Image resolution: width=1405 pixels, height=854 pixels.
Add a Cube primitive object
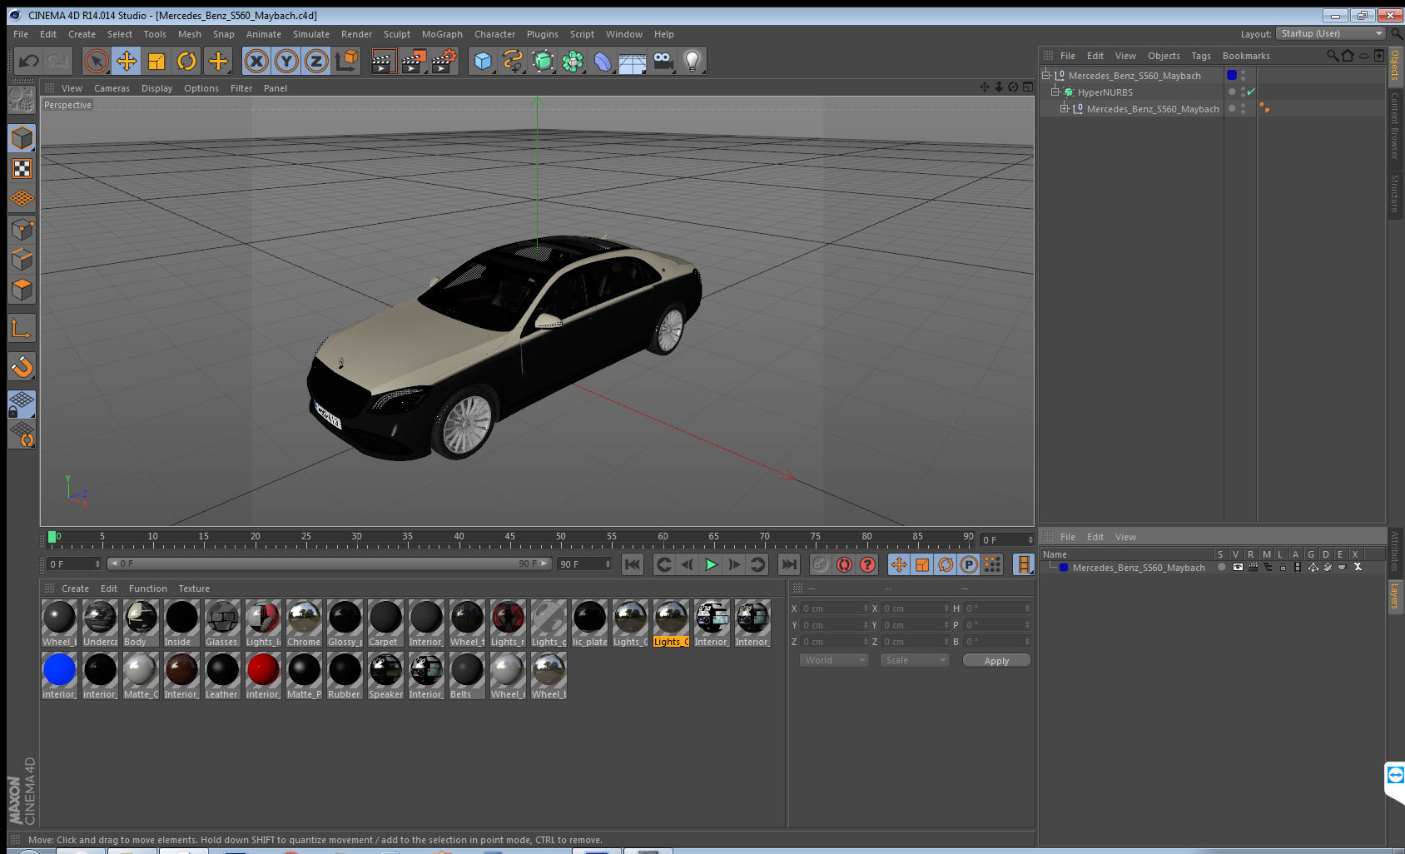(483, 61)
